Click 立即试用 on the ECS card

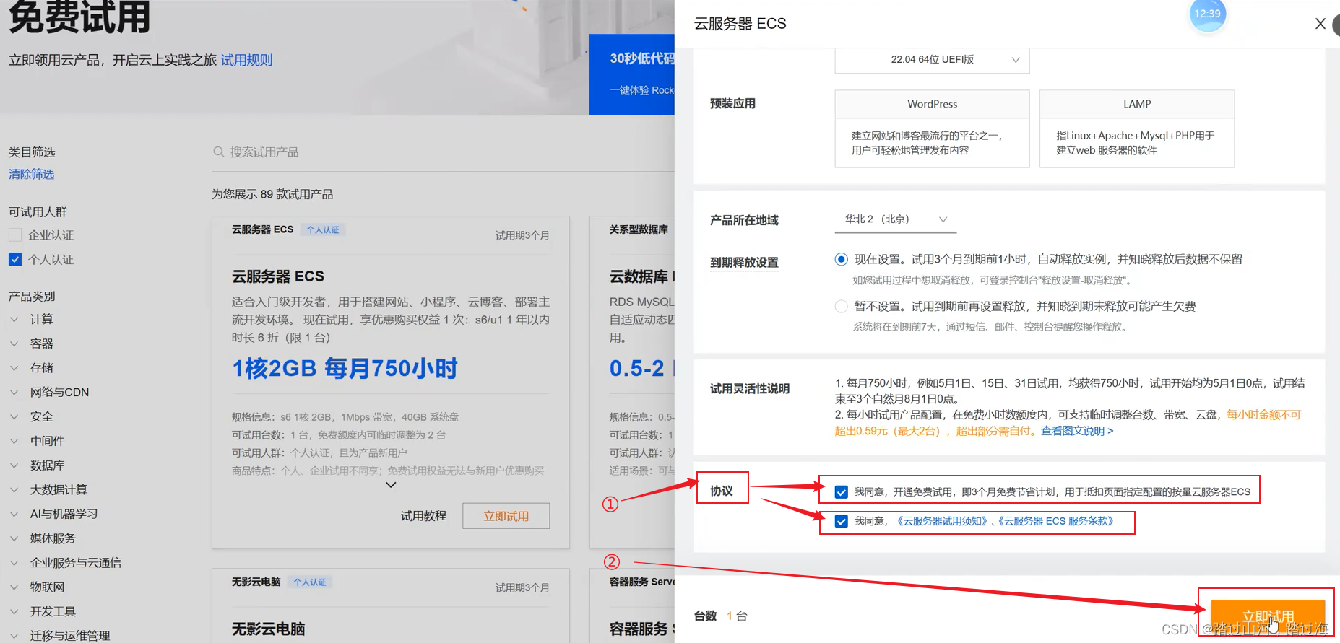(506, 516)
